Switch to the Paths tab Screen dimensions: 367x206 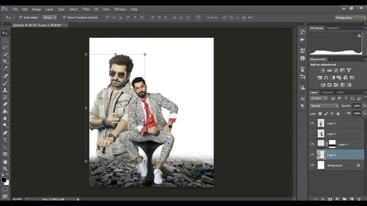click(x=340, y=93)
